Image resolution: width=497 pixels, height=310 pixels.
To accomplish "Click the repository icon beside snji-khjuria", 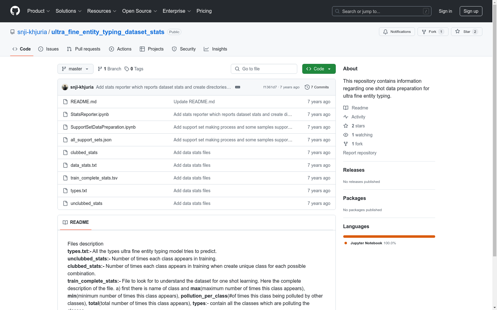I will [x=12, y=32].
